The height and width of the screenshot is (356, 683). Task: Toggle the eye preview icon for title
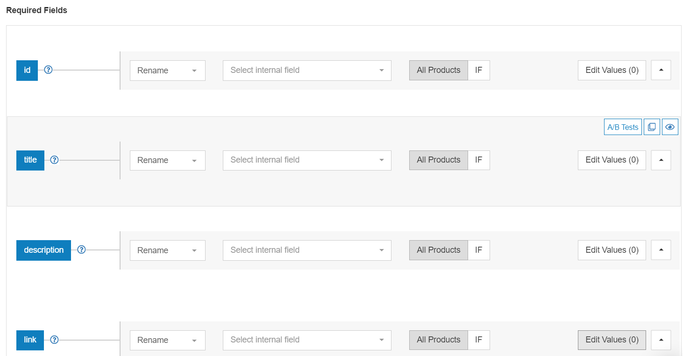click(x=670, y=127)
